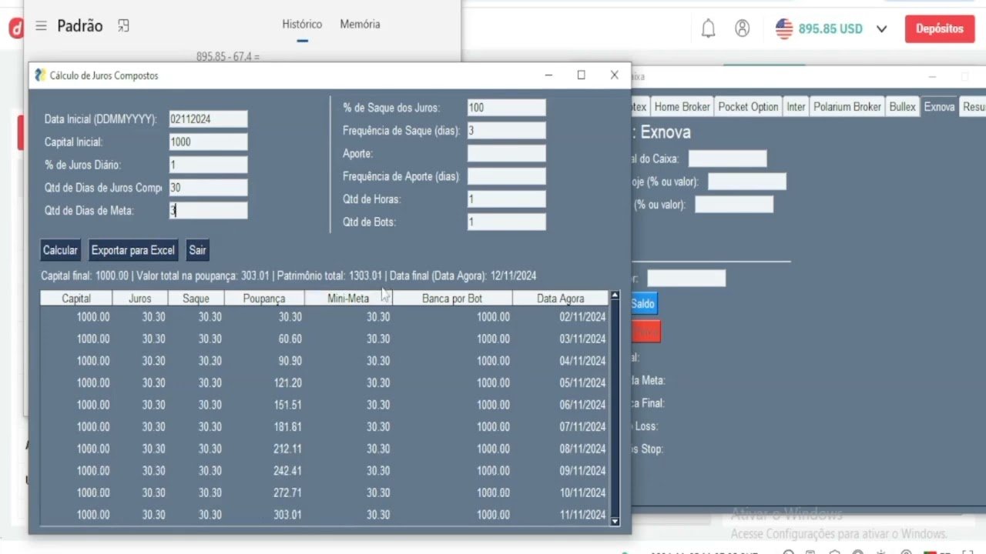Image resolution: width=986 pixels, height=554 pixels.
Task: Click the Capital final results summary line
Action: 288,275
